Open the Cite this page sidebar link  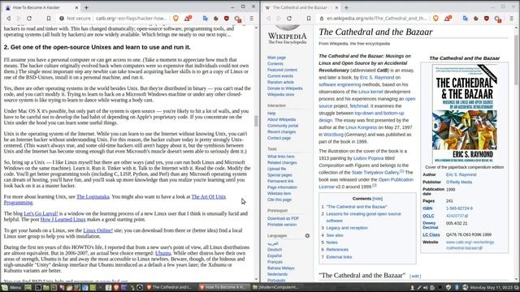[x=279, y=200]
